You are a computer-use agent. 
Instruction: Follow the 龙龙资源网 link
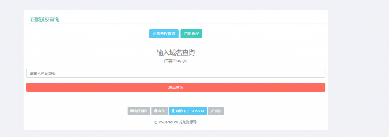coord(188,122)
